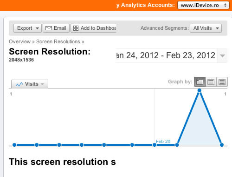Click the line chart icon beside Visits
The width and height of the screenshot is (232, 177).
click(19, 84)
